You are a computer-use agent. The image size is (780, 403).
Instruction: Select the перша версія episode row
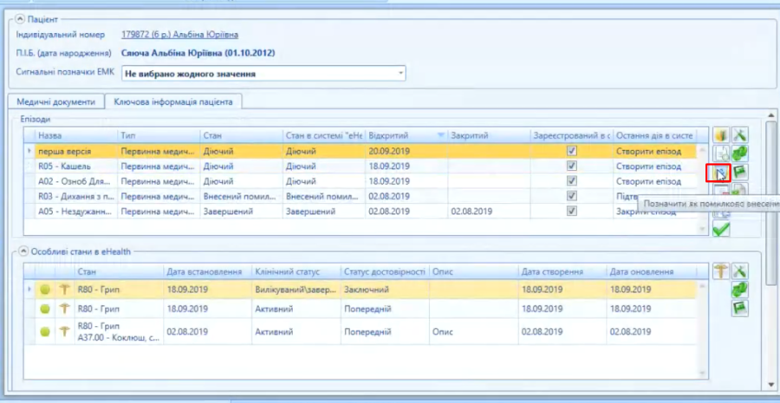point(360,151)
